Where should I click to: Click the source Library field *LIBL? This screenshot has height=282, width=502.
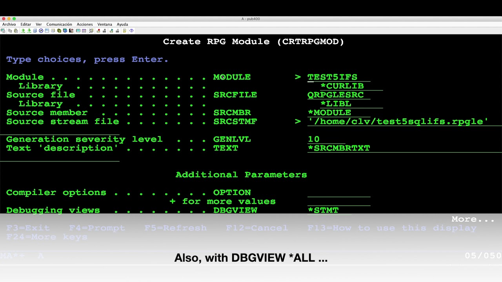[351, 104]
